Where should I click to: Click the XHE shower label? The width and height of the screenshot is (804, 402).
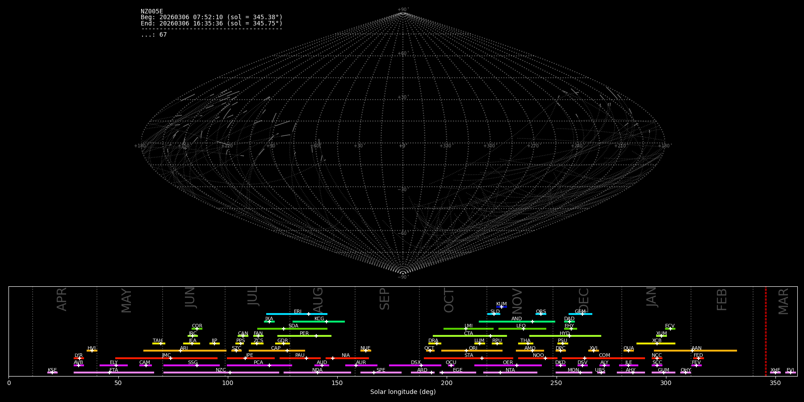click(x=775, y=370)
